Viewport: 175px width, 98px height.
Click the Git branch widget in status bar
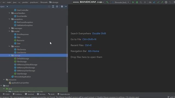171,97
